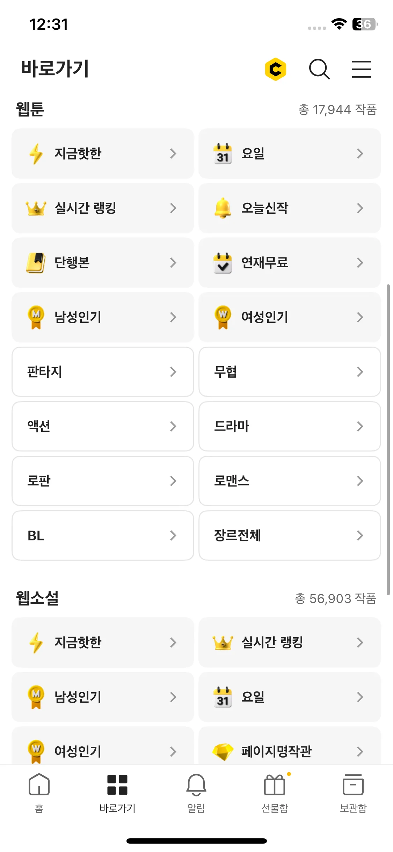Switch to the 선물함 tab
The height and width of the screenshot is (852, 393).
point(275,793)
